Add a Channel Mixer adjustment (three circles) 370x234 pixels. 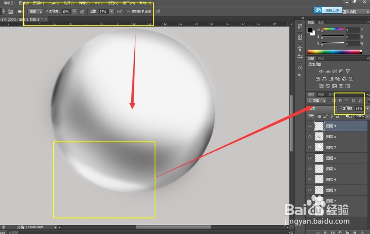pyautogui.click(x=344, y=79)
